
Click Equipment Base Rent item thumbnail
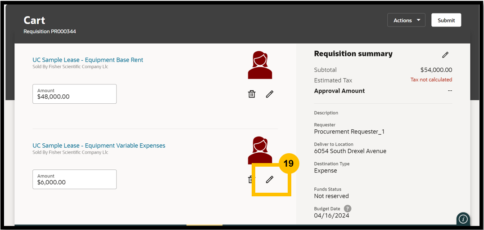[x=260, y=65]
